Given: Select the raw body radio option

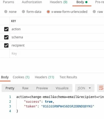Looking at the screenshot, I should pos(94,12).
